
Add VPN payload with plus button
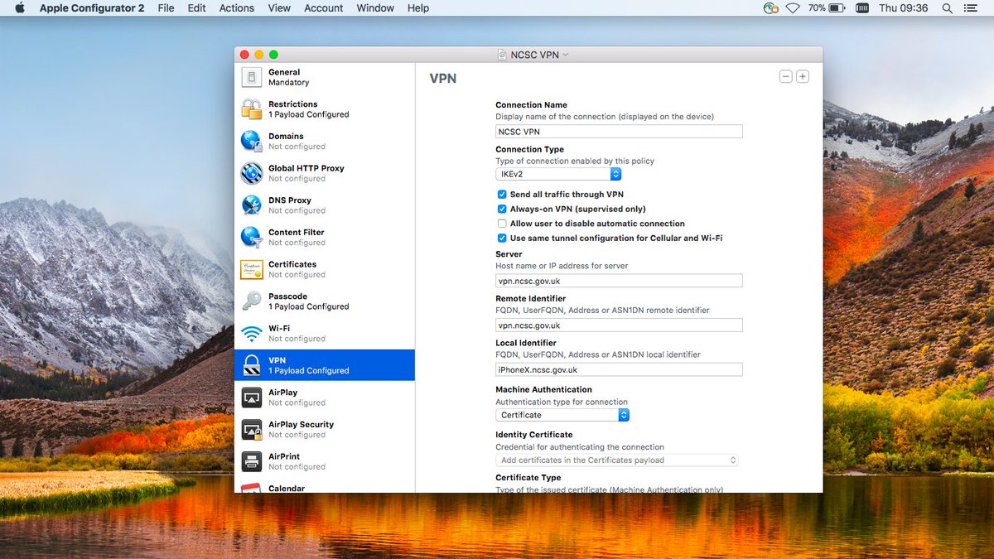803,76
